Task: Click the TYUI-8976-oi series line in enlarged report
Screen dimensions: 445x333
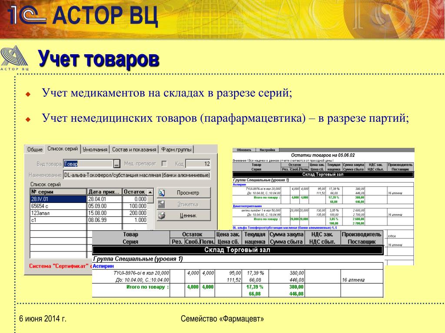Action: pos(141,273)
